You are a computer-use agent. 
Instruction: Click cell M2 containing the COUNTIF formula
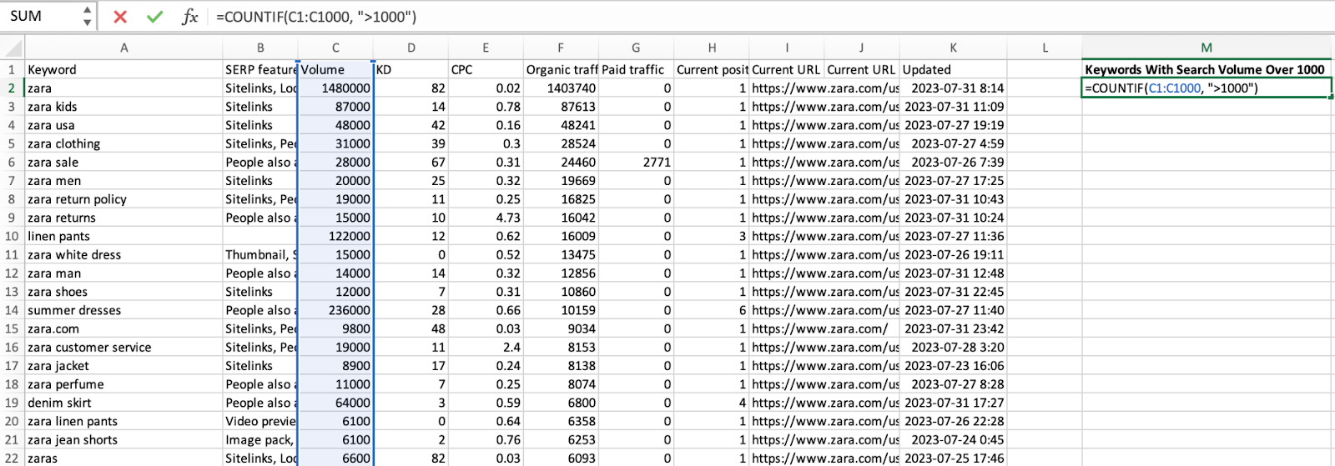coord(1207,88)
